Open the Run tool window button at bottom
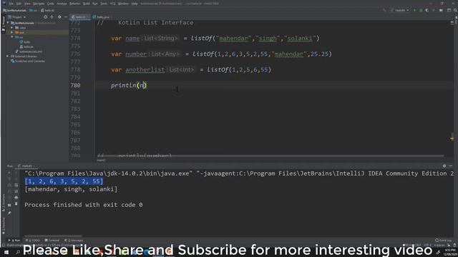The image size is (458, 257). pyautogui.click(x=14, y=241)
